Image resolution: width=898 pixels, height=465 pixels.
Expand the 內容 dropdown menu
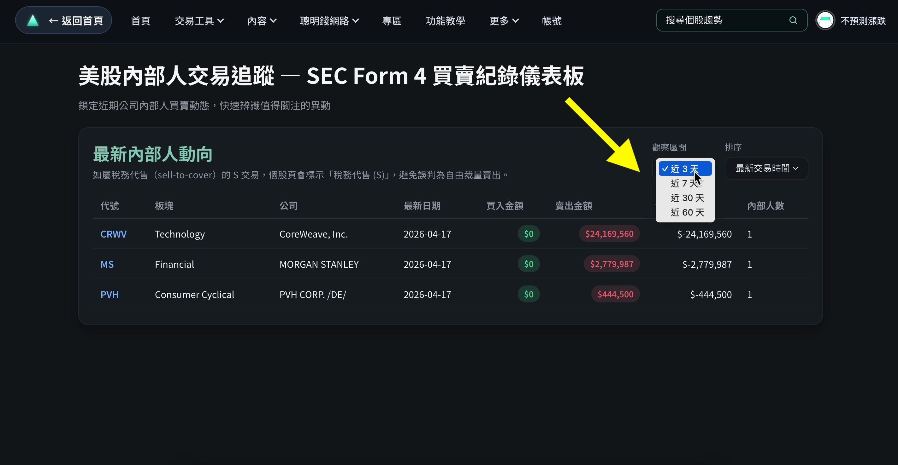coord(262,21)
